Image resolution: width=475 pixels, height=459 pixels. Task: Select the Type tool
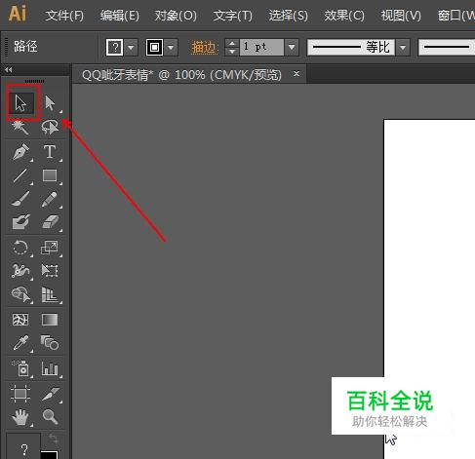click(x=50, y=151)
